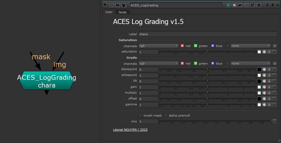This screenshot has width=281, height=143.
Task: Open the color wheel for gain
Action: coord(264,87)
